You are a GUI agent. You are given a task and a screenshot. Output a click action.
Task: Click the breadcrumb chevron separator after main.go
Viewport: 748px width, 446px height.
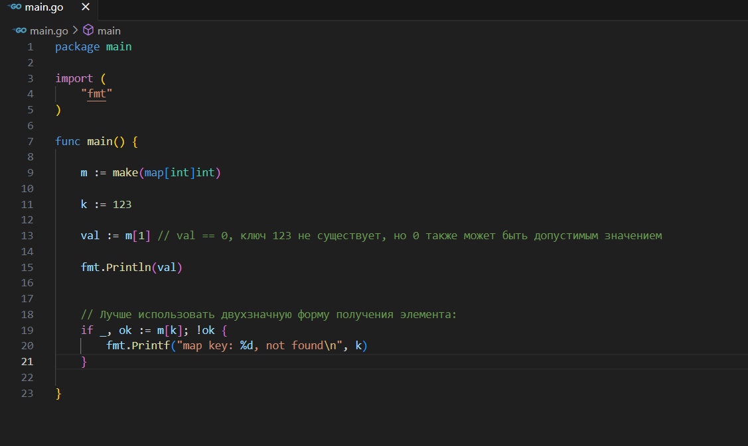coord(75,30)
